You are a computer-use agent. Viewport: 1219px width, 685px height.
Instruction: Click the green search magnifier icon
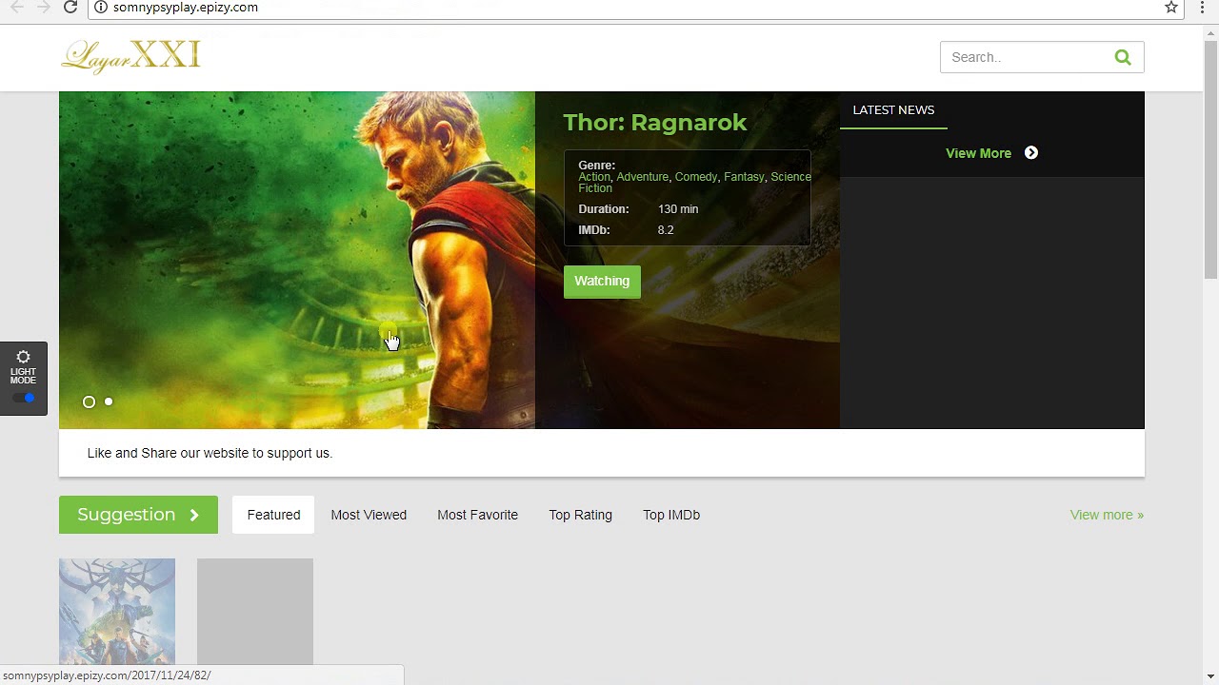point(1123,57)
